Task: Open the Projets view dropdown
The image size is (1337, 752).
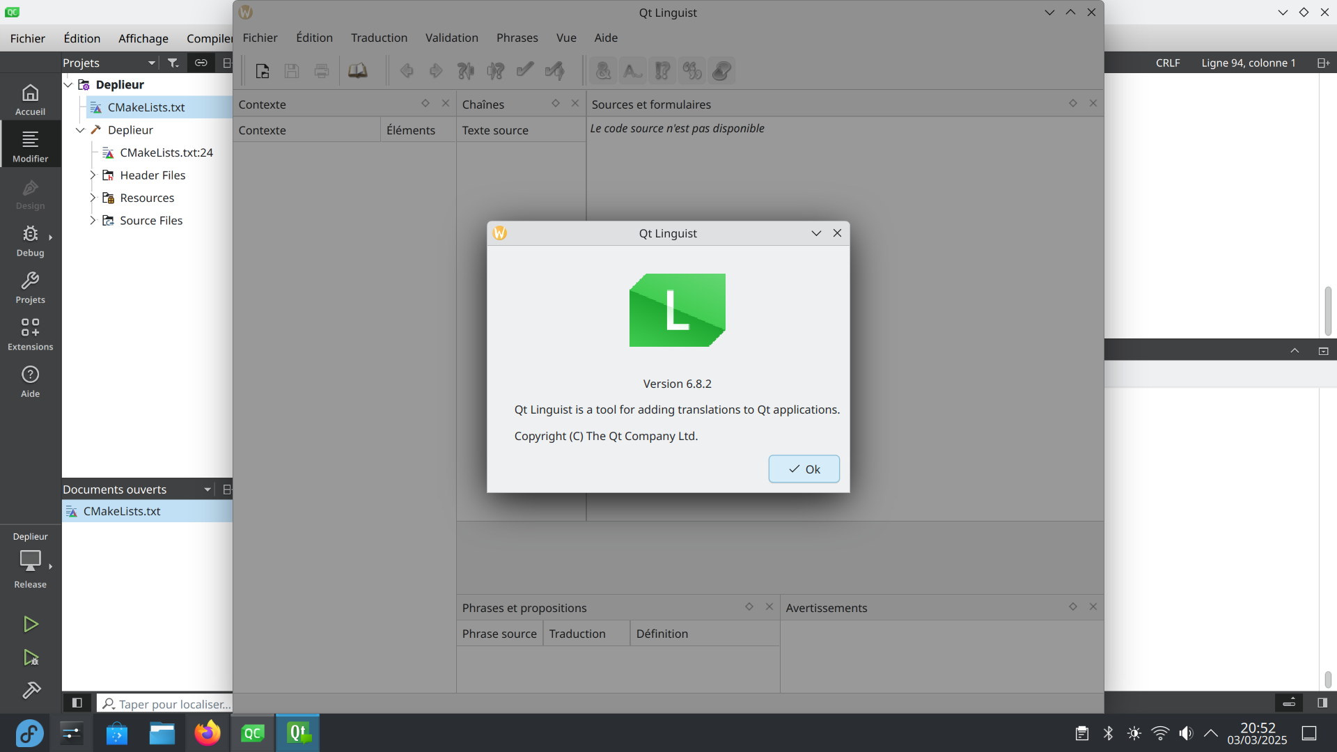Action: click(151, 63)
